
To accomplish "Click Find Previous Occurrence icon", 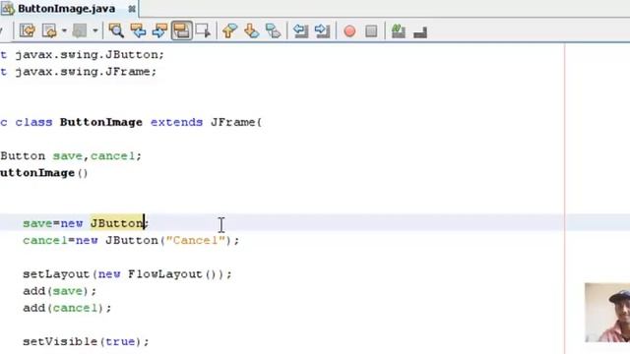I will pyautogui.click(x=138, y=30).
